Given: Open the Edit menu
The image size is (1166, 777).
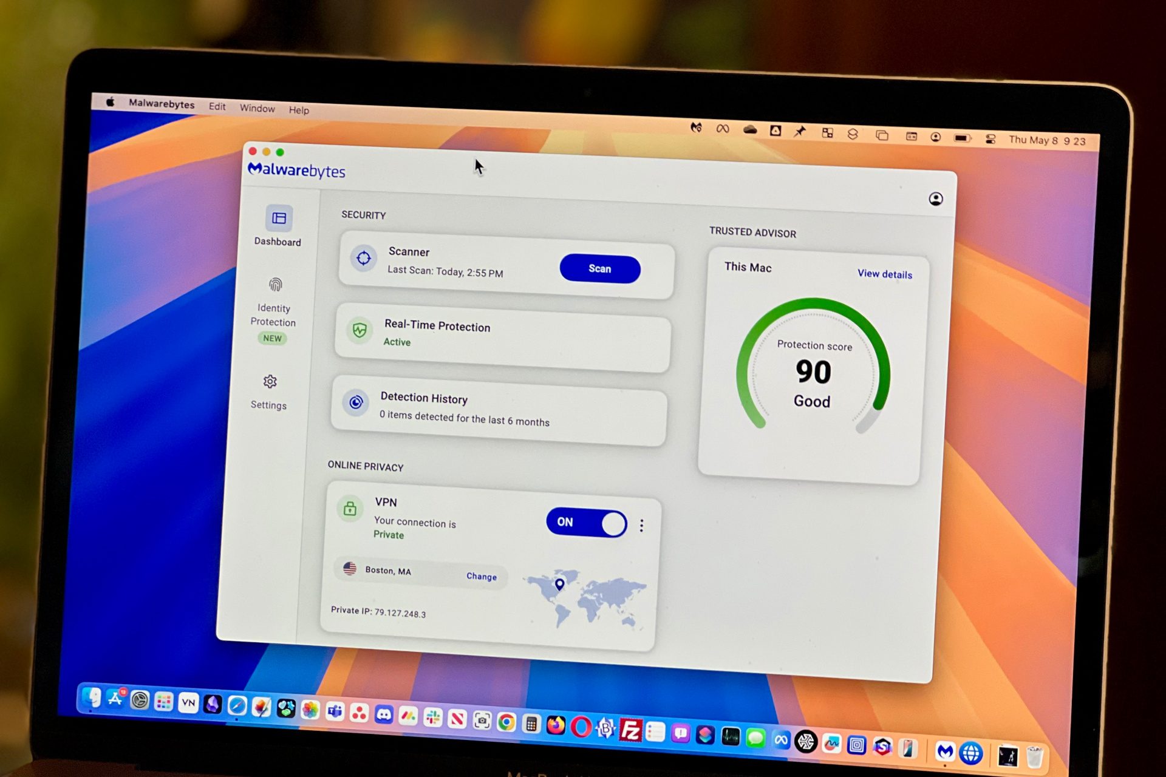Looking at the screenshot, I should (217, 106).
